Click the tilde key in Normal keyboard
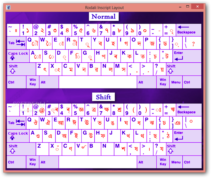Screen dimensions: 211x178 13,30
